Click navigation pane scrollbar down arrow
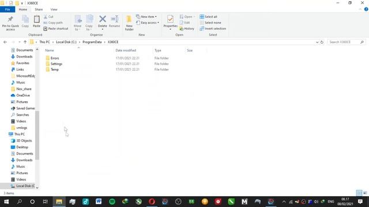369x207 pixels. [x=37, y=187]
